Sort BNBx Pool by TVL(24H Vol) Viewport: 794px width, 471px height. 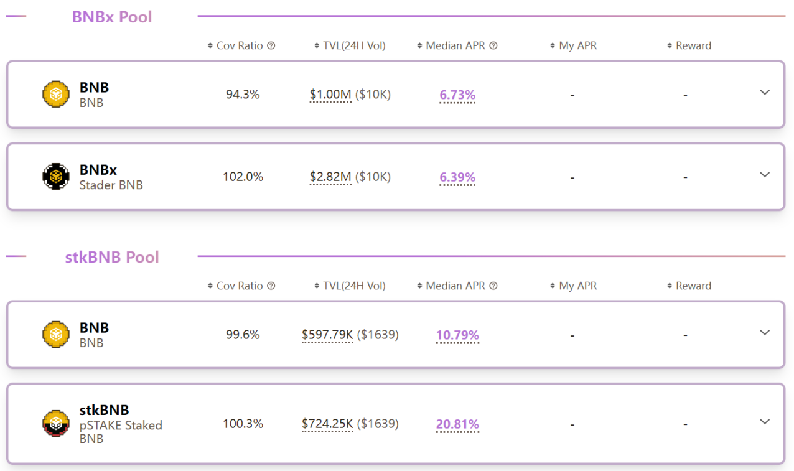pyautogui.click(x=350, y=45)
